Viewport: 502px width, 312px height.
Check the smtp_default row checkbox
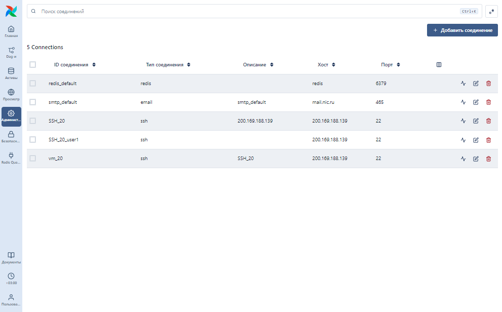click(32, 102)
